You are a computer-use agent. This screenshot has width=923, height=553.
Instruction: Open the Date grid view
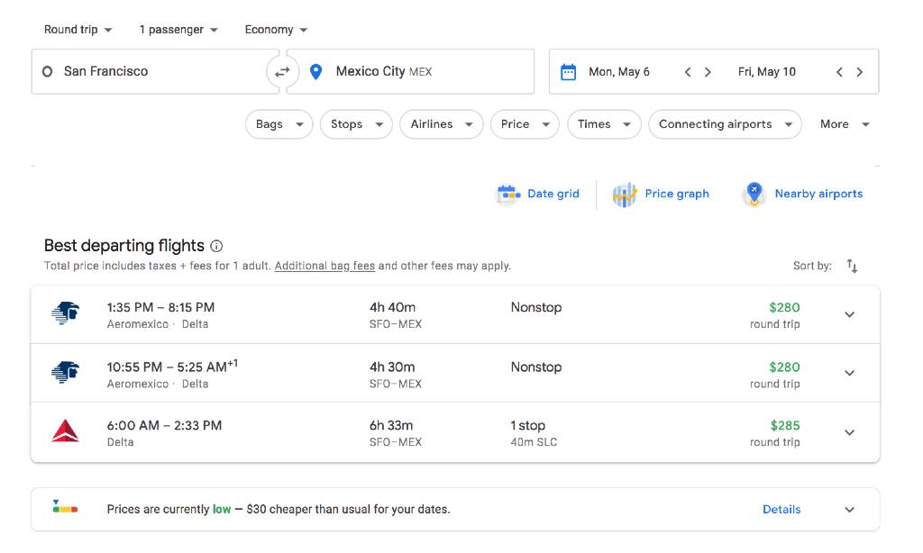click(538, 194)
